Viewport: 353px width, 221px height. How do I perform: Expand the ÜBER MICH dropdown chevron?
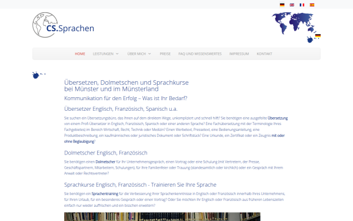point(149,54)
